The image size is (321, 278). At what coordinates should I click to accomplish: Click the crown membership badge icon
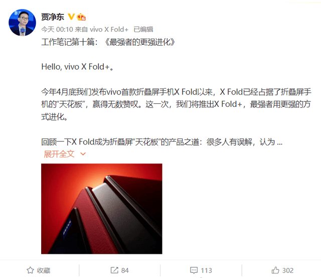click(x=81, y=17)
